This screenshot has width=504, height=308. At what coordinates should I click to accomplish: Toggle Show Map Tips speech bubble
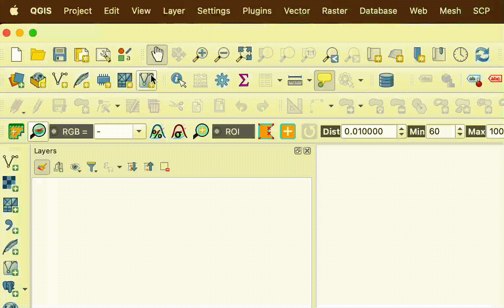(324, 80)
